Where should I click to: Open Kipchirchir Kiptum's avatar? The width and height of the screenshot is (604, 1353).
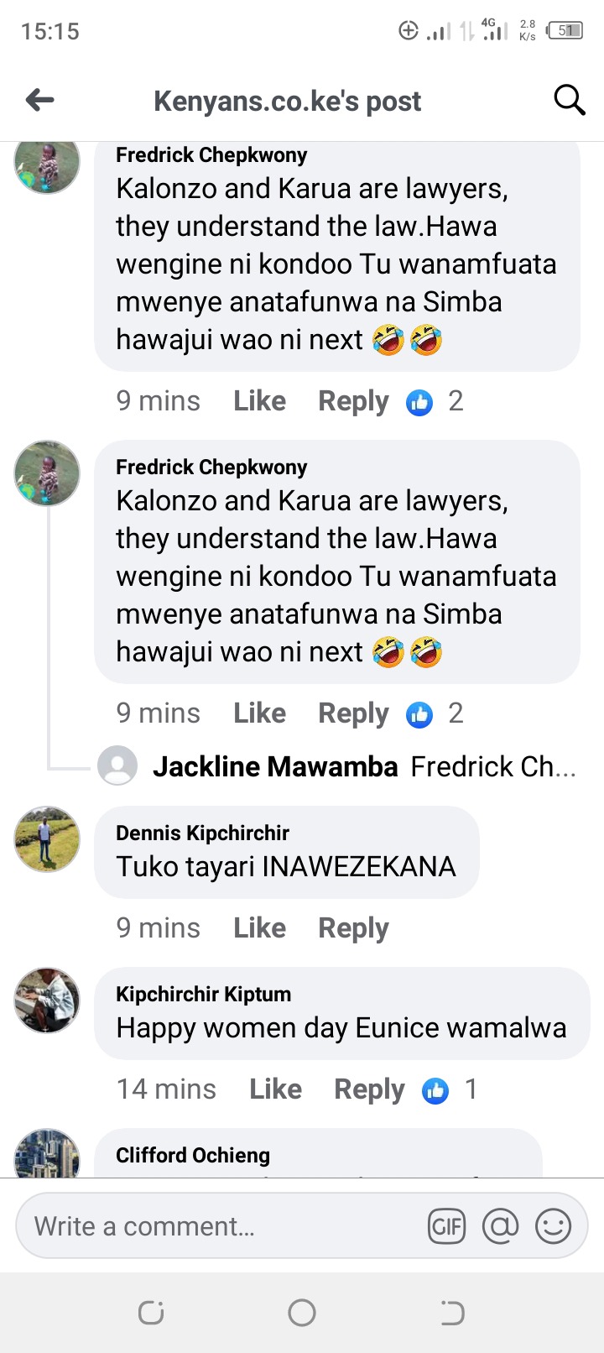(x=47, y=1000)
